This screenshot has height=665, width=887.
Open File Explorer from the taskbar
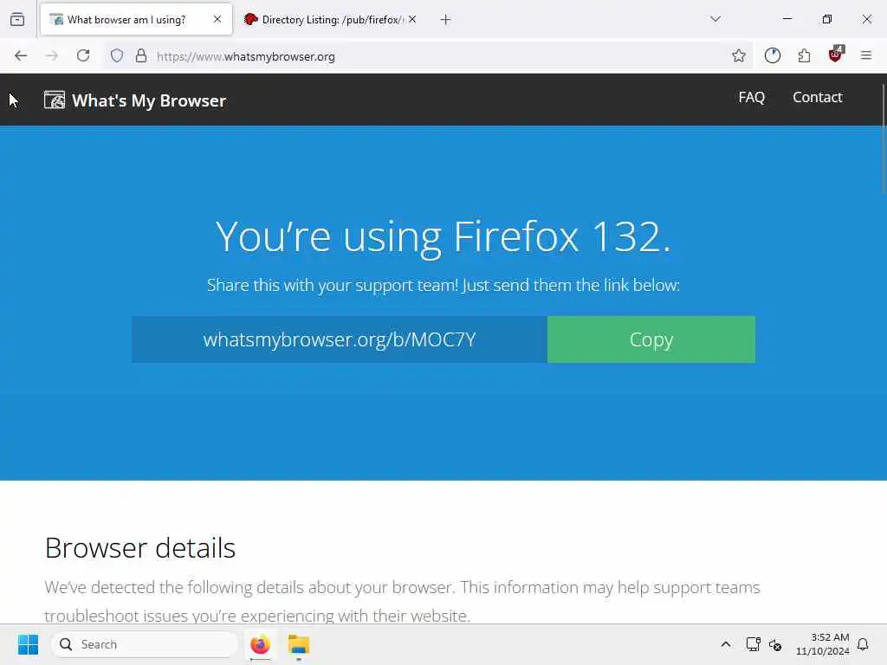tap(299, 644)
